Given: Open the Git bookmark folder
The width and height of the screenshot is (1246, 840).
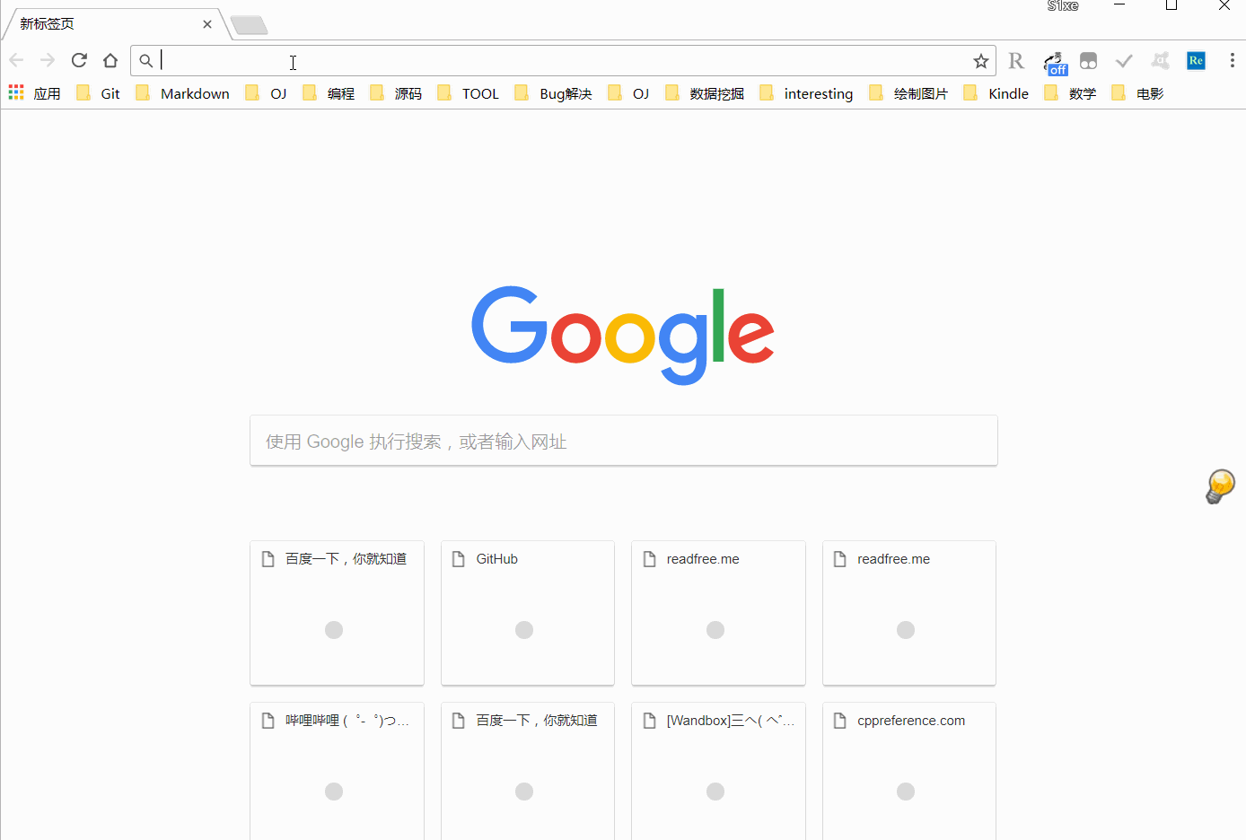Looking at the screenshot, I should 98,93.
